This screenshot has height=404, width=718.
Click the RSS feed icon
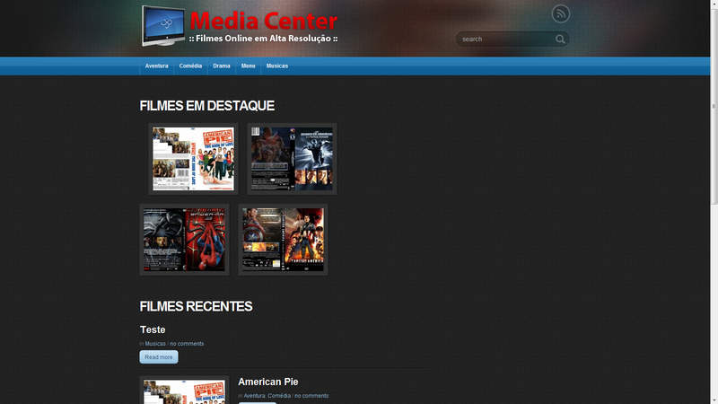click(x=560, y=13)
